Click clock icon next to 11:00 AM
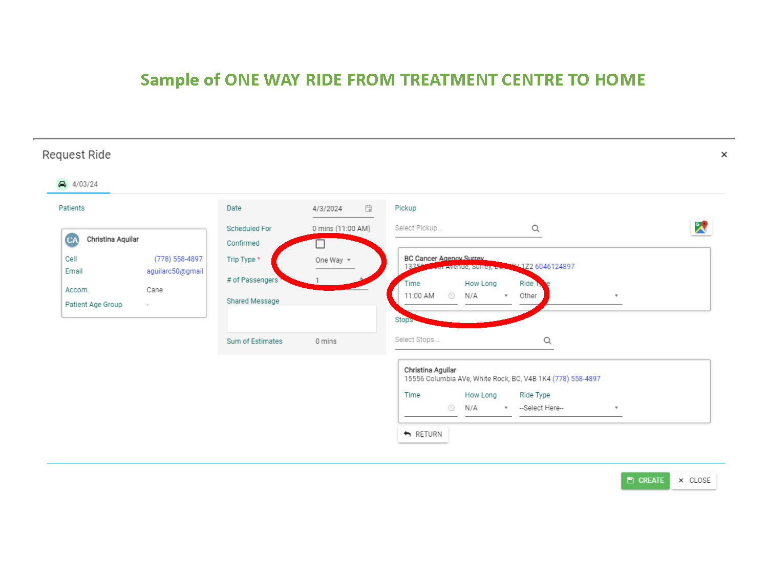Viewport: 768px width, 576px height. pyautogui.click(x=451, y=296)
